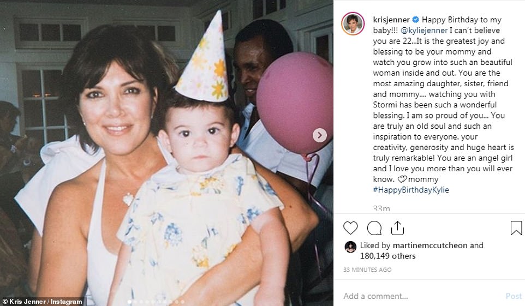Screen dimensions: 525x306
Task: Open the #HappyBirthdayKylie hashtag
Action: (x=411, y=190)
